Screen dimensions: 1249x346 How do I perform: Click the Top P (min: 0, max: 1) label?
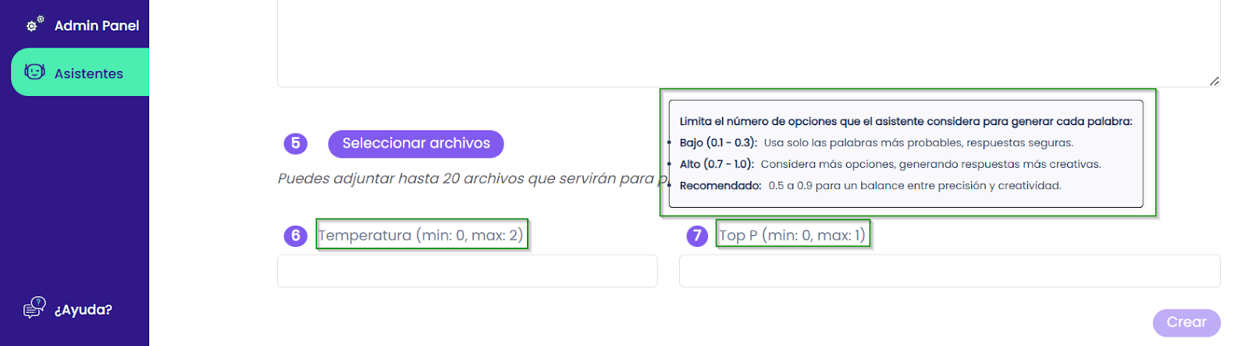(x=792, y=235)
